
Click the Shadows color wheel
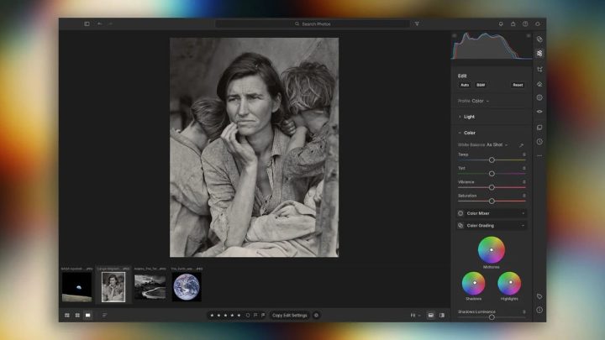tap(473, 284)
